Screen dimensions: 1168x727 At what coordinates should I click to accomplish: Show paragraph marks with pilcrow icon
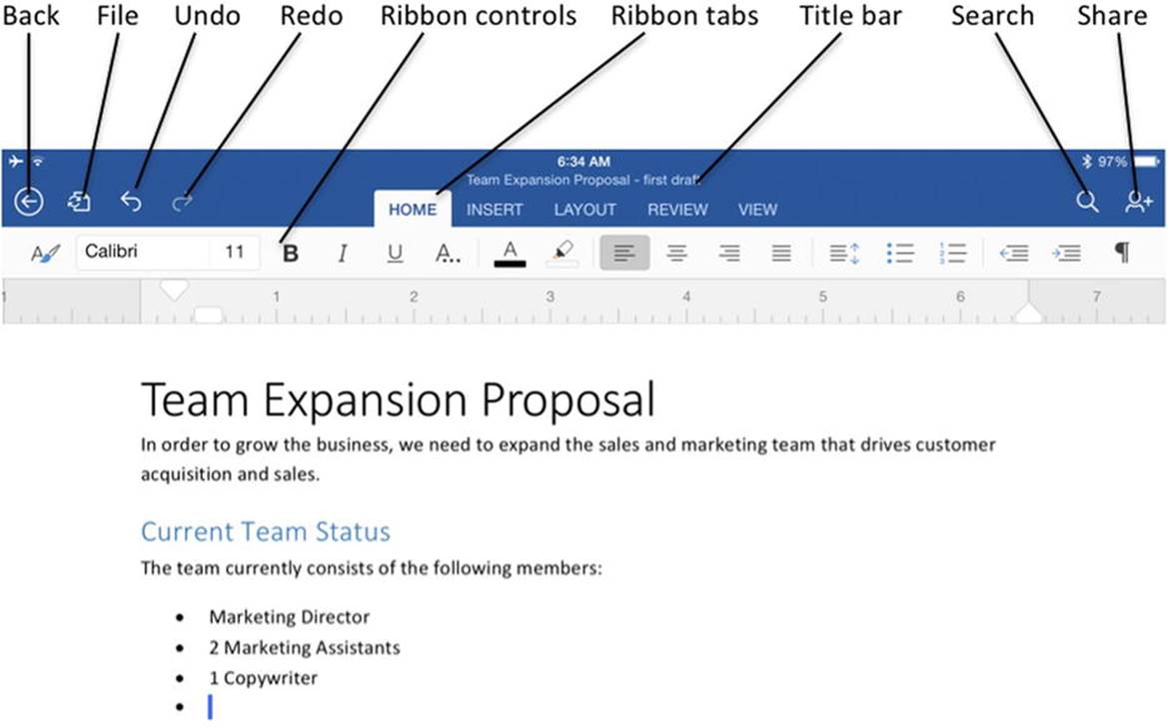tap(1122, 253)
